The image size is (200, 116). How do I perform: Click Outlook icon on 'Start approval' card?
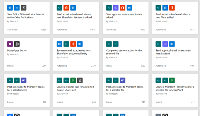click(129, 8)
